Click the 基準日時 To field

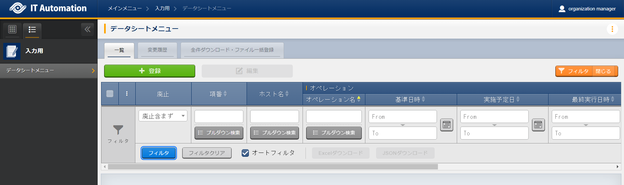[x=403, y=133]
